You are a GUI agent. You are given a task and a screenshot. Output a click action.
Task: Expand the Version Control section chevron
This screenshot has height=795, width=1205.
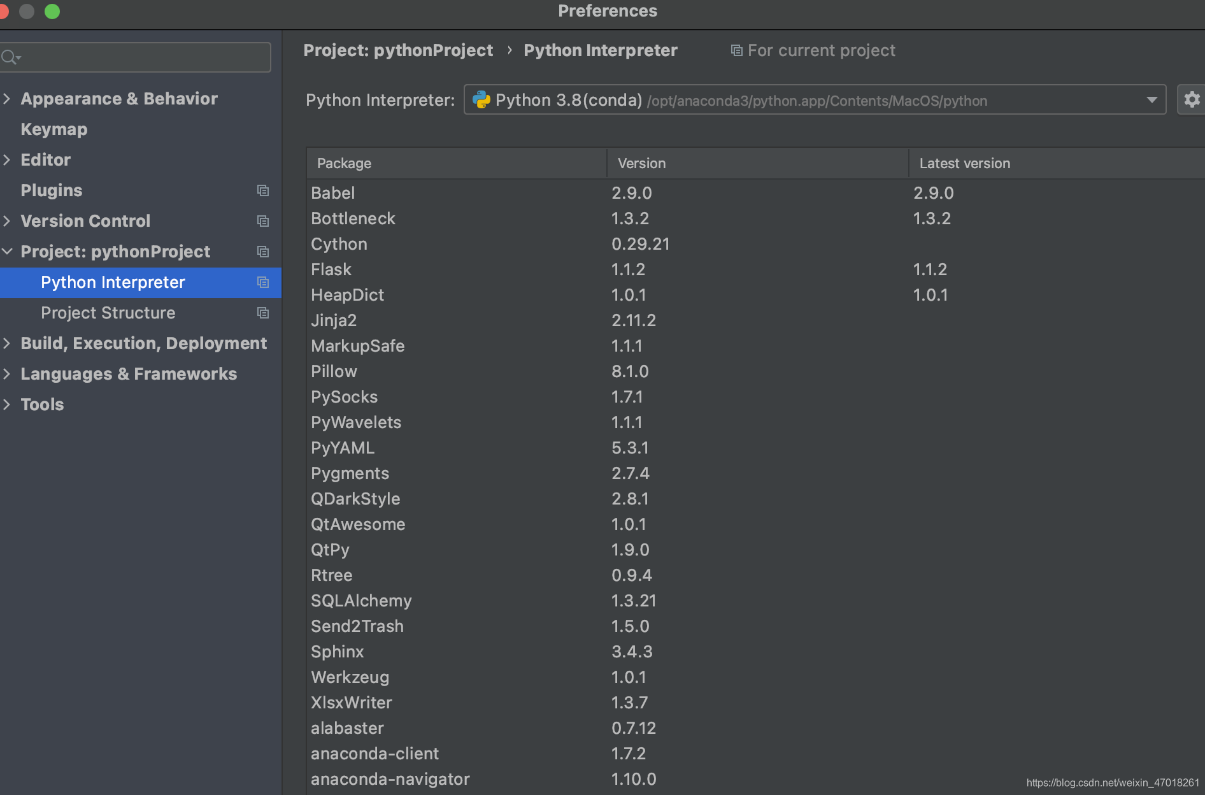[x=7, y=221]
